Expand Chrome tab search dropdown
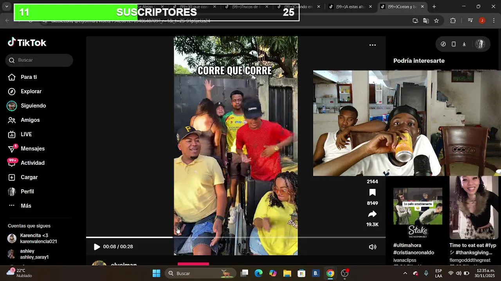 click(6, 7)
